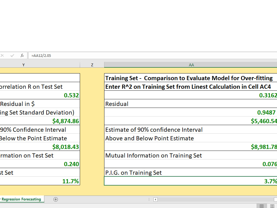Click the sheet tab splitter dots
The height and width of the screenshot is (208, 277).
[149, 199]
